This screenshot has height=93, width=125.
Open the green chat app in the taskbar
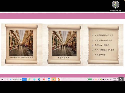tap(29, 79)
